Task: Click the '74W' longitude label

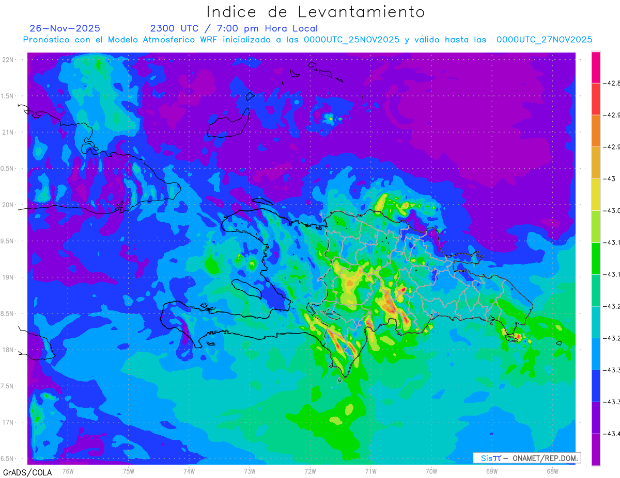Action: pos(189,471)
